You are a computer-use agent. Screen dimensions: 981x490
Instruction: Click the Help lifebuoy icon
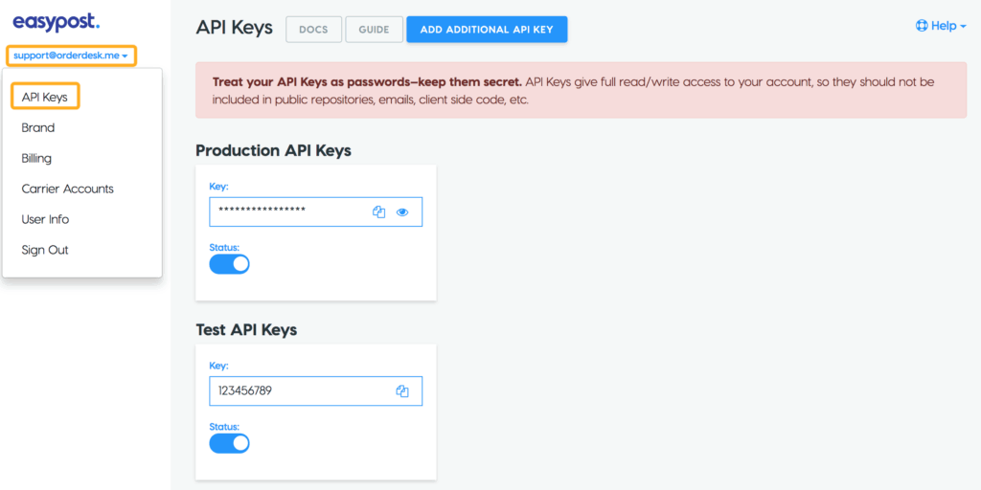click(922, 26)
